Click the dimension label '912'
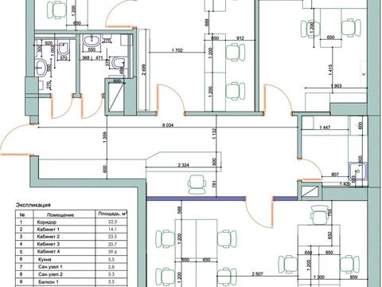Image resolution: width=382 pixels, height=287 pixels. (x=240, y=38)
